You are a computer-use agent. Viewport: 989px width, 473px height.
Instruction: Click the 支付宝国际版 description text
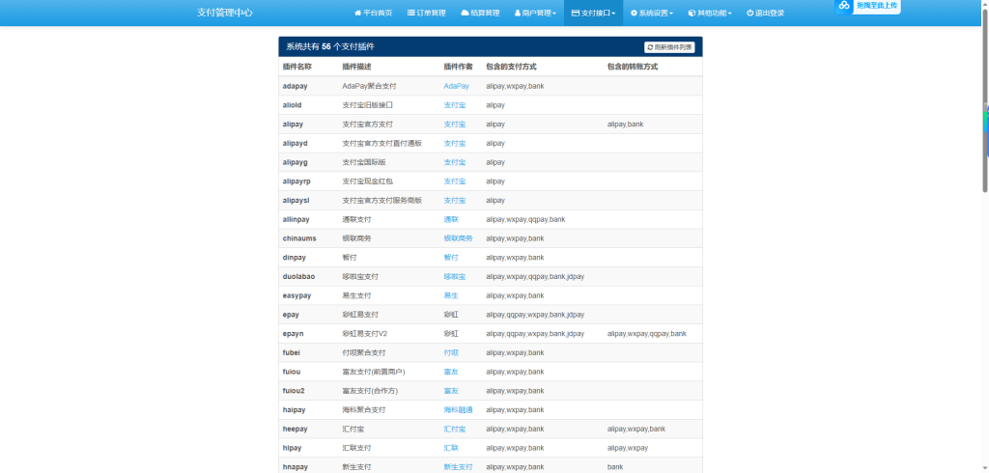[x=364, y=162]
